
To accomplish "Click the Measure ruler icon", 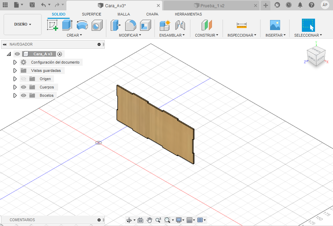I will [242, 25].
